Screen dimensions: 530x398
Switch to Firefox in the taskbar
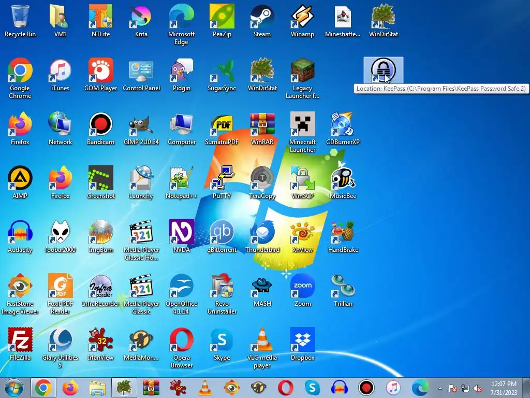[70, 388]
